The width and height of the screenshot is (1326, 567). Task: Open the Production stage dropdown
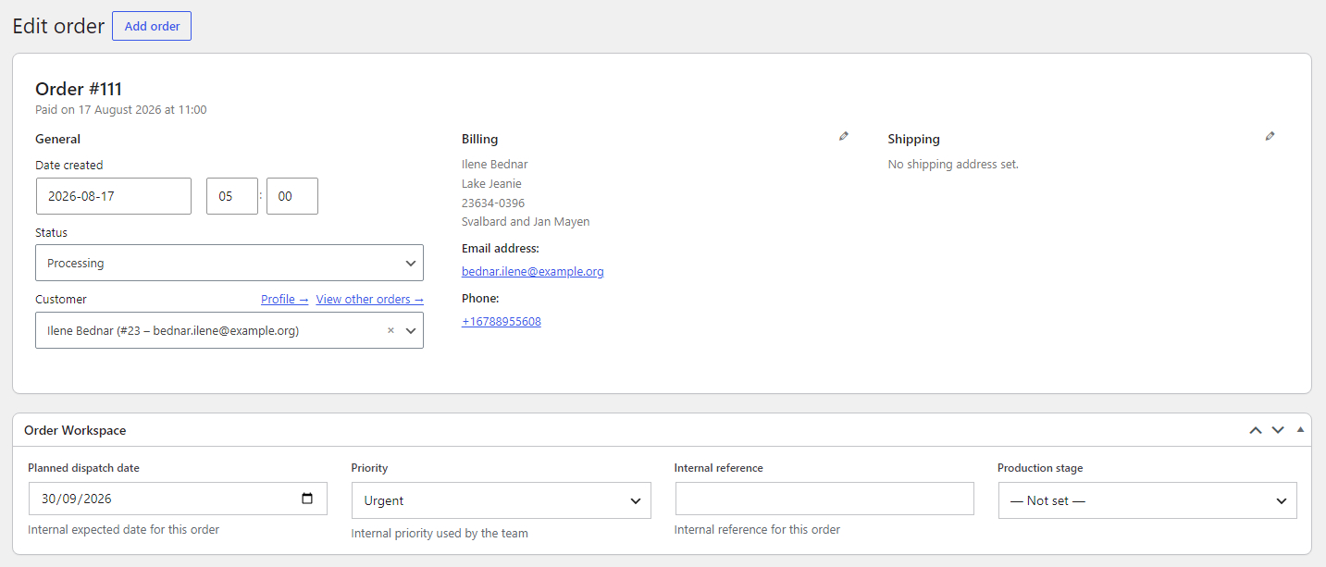tap(1147, 500)
